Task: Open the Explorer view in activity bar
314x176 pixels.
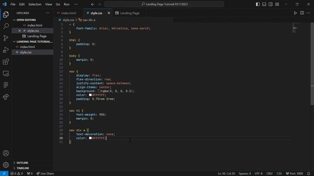Action: coord(6,14)
